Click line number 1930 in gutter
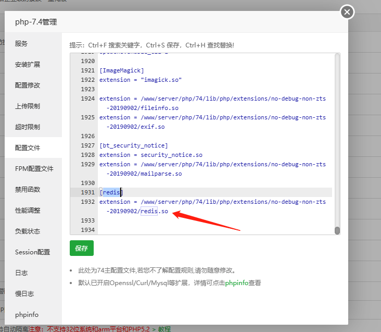 pyautogui.click(x=88, y=183)
